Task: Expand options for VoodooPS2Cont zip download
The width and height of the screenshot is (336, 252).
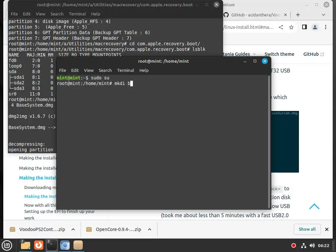Action: pos(73,229)
